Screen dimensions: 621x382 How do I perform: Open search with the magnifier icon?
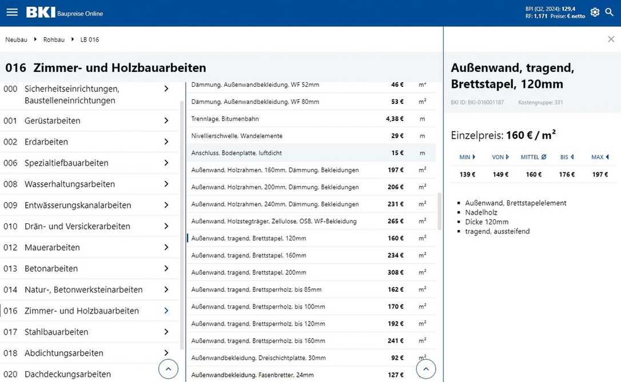point(610,11)
